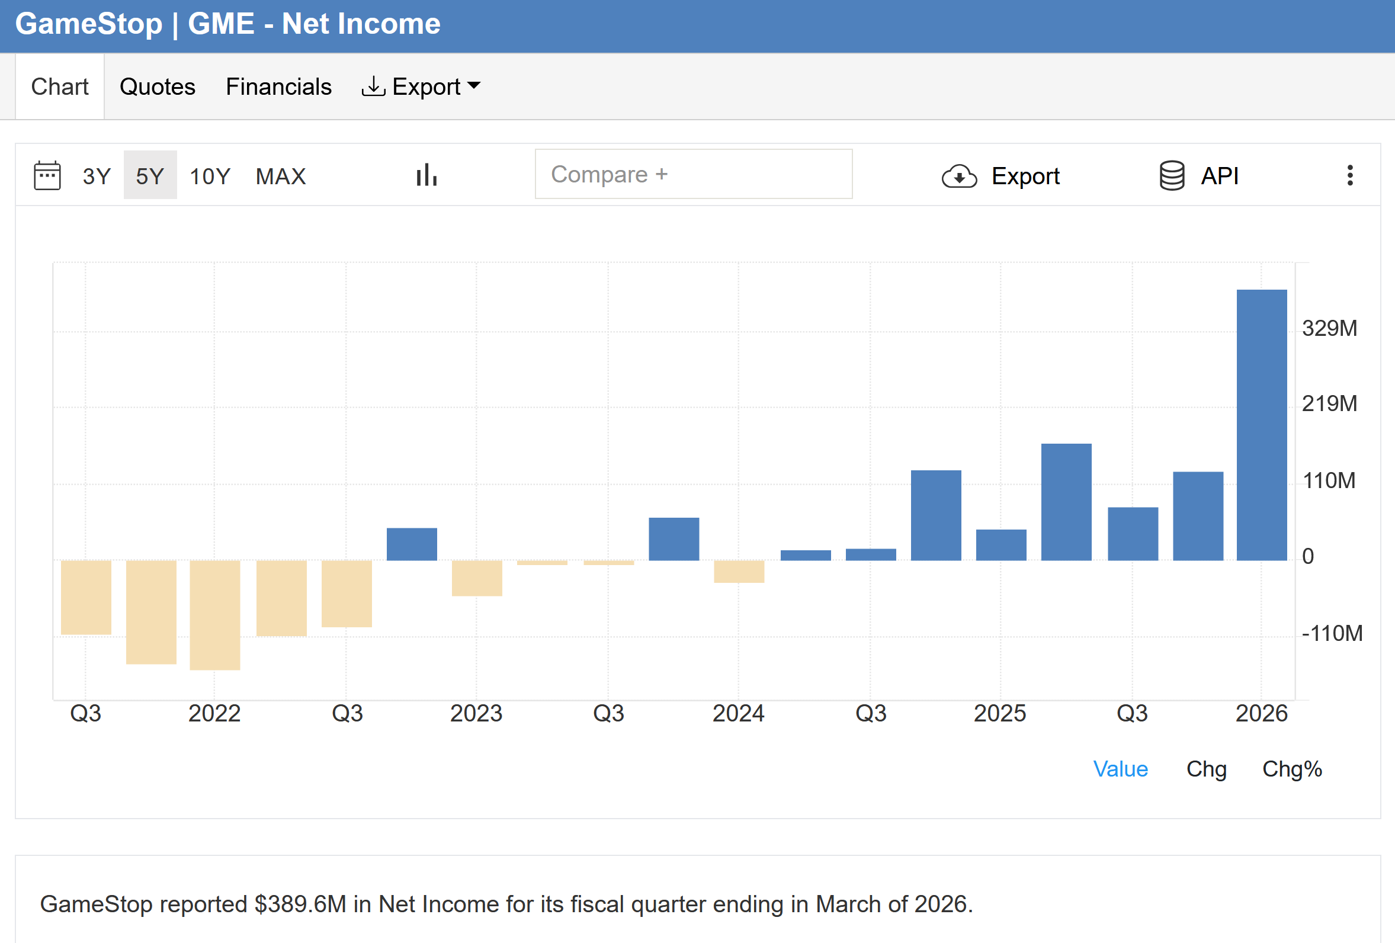Switch to MAX time range

pos(281,176)
